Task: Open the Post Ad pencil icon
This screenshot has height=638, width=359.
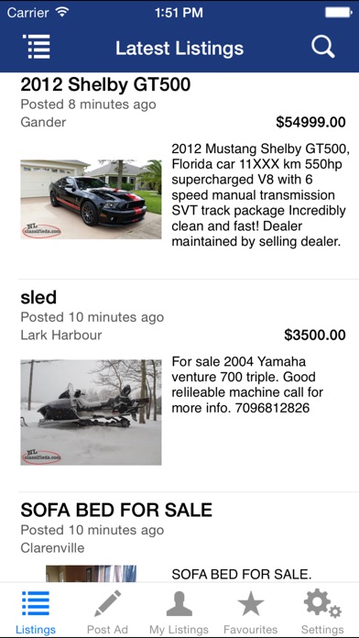Action: (108, 603)
